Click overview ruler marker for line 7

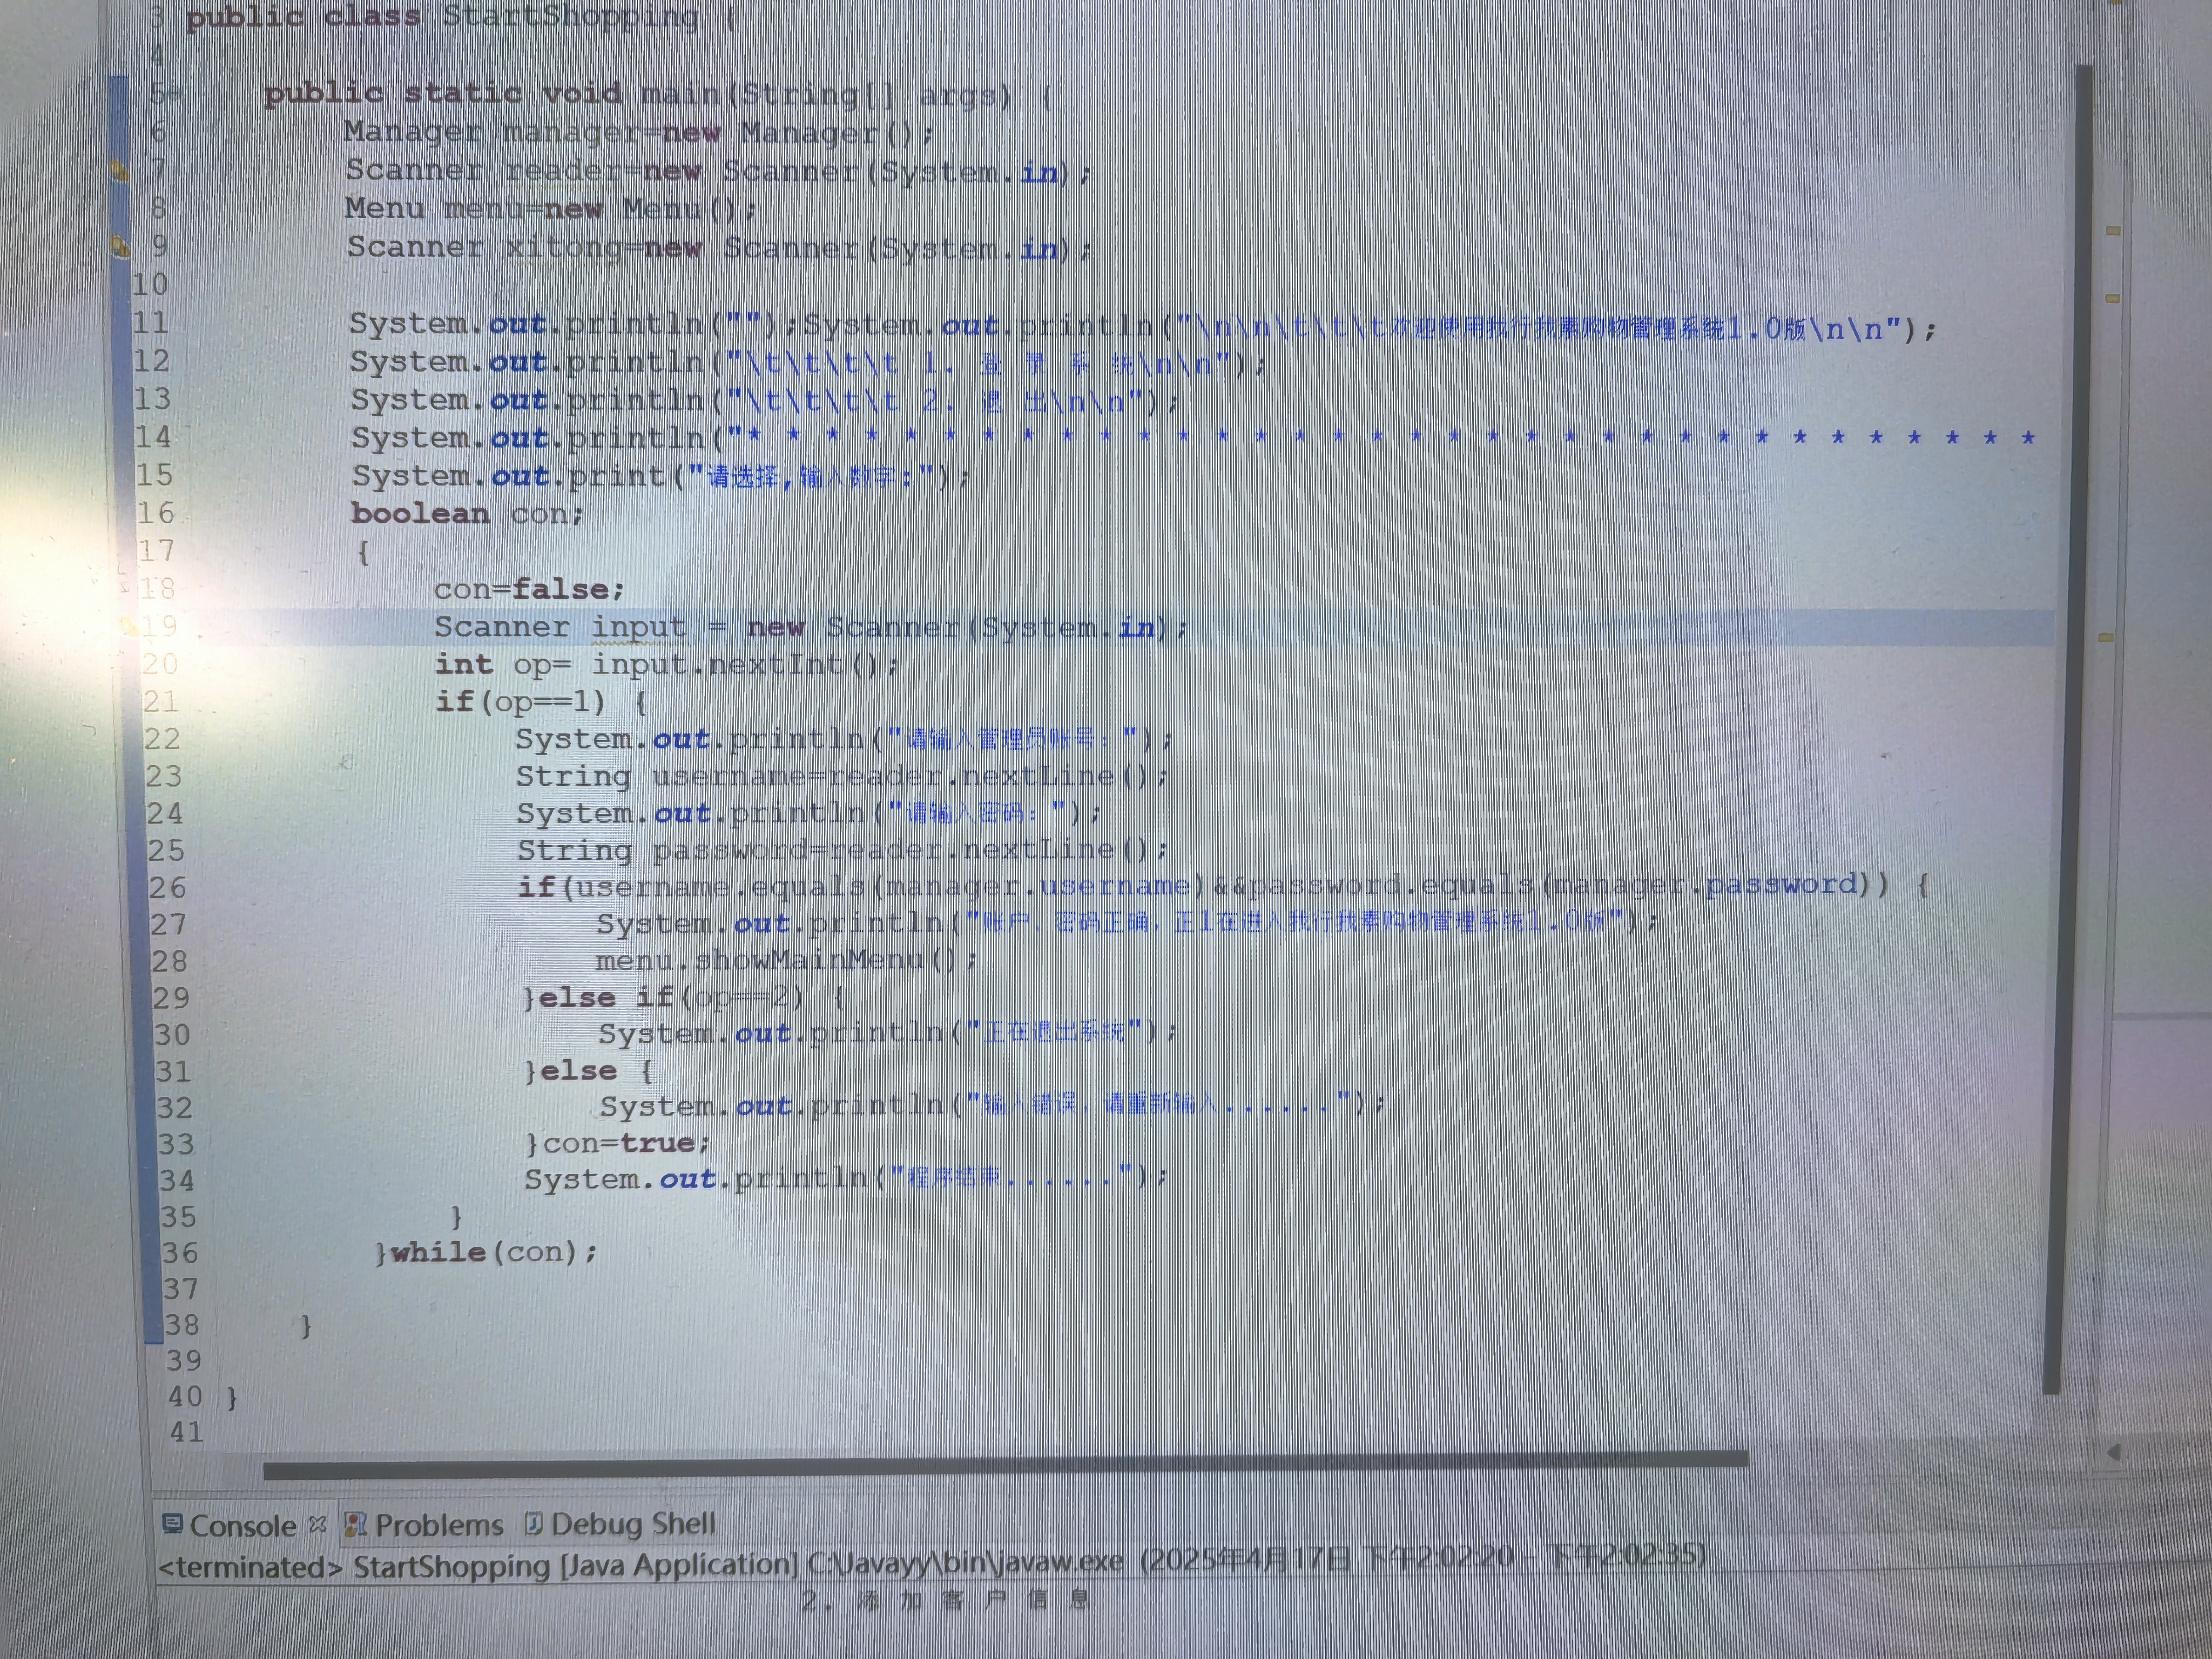[2113, 231]
